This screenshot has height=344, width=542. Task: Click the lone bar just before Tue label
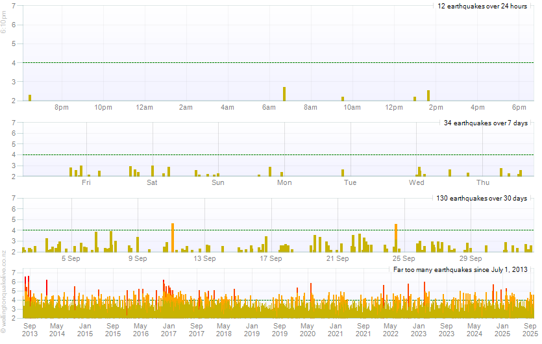pos(343,173)
